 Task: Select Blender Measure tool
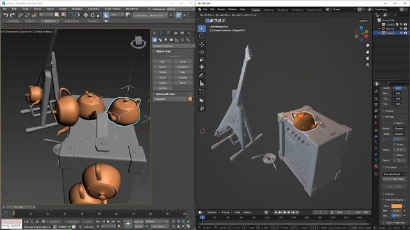click(202, 83)
